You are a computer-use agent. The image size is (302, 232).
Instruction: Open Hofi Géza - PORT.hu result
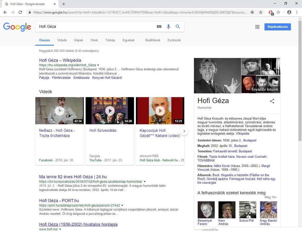(59, 201)
